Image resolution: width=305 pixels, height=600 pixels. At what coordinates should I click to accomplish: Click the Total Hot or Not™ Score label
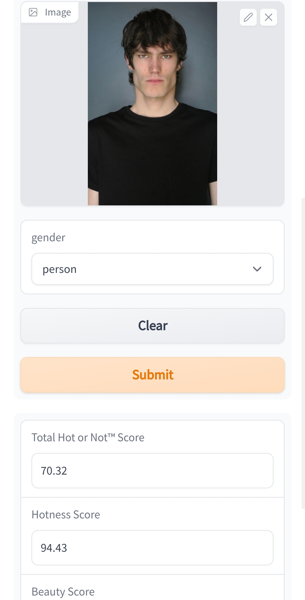[x=88, y=438]
